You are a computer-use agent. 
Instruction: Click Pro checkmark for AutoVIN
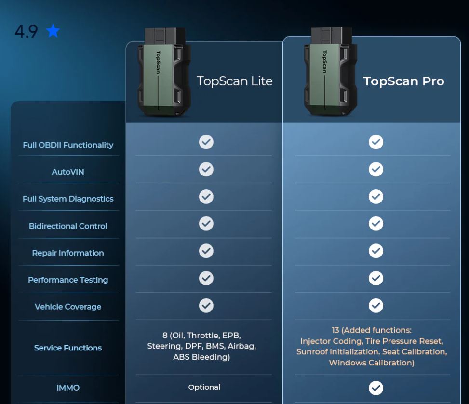coord(376,169)
